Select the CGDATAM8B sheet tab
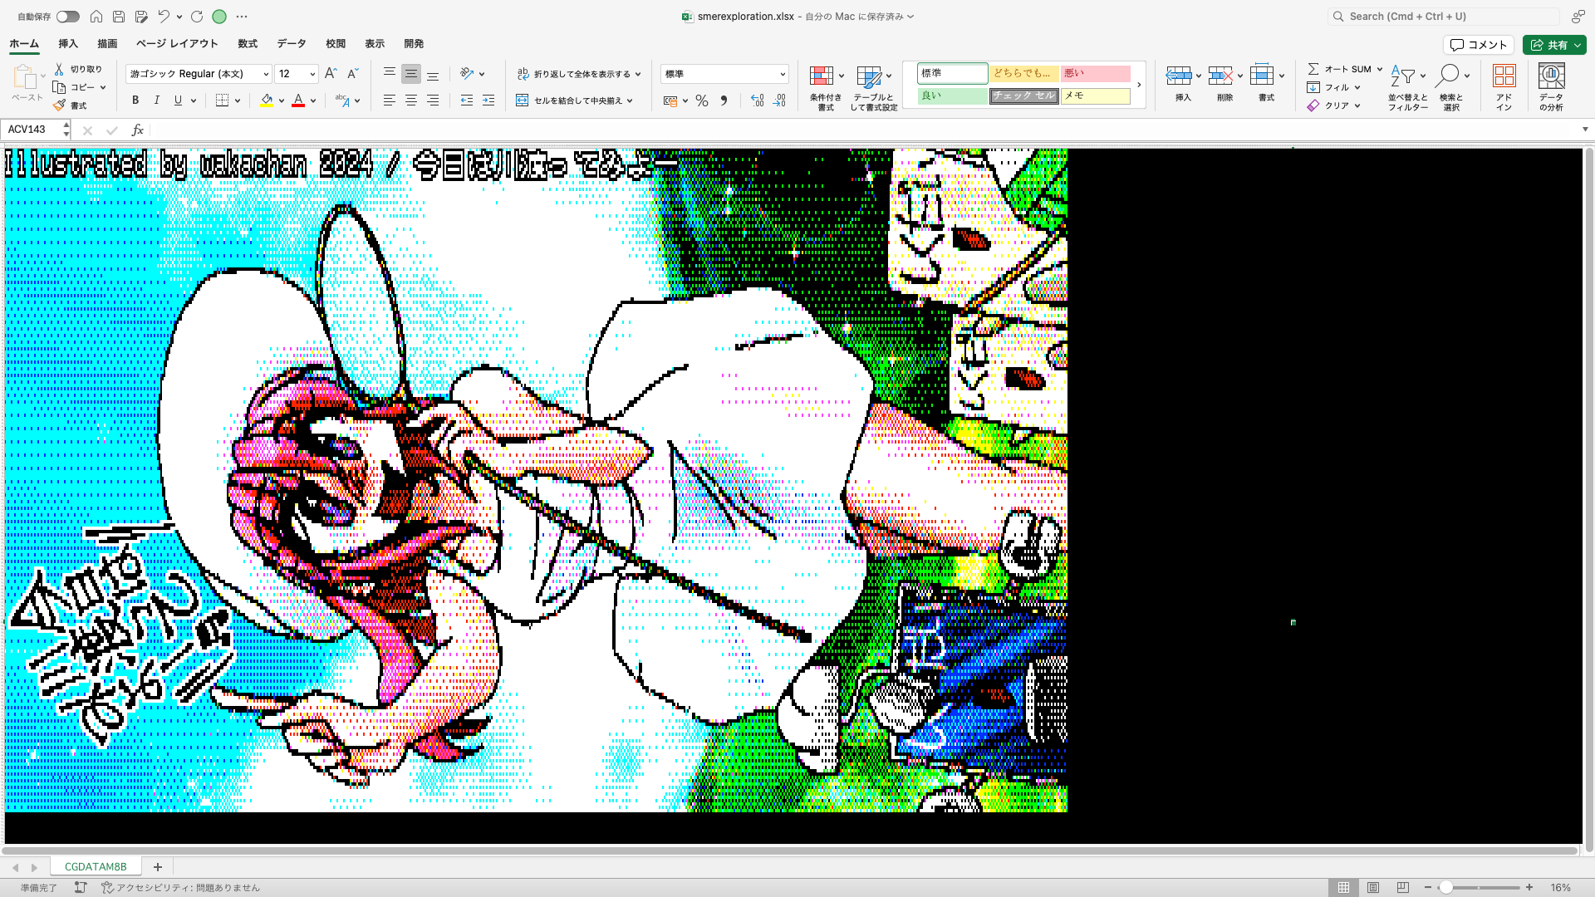Screen dimensions: 1595x897 (96, 866)
